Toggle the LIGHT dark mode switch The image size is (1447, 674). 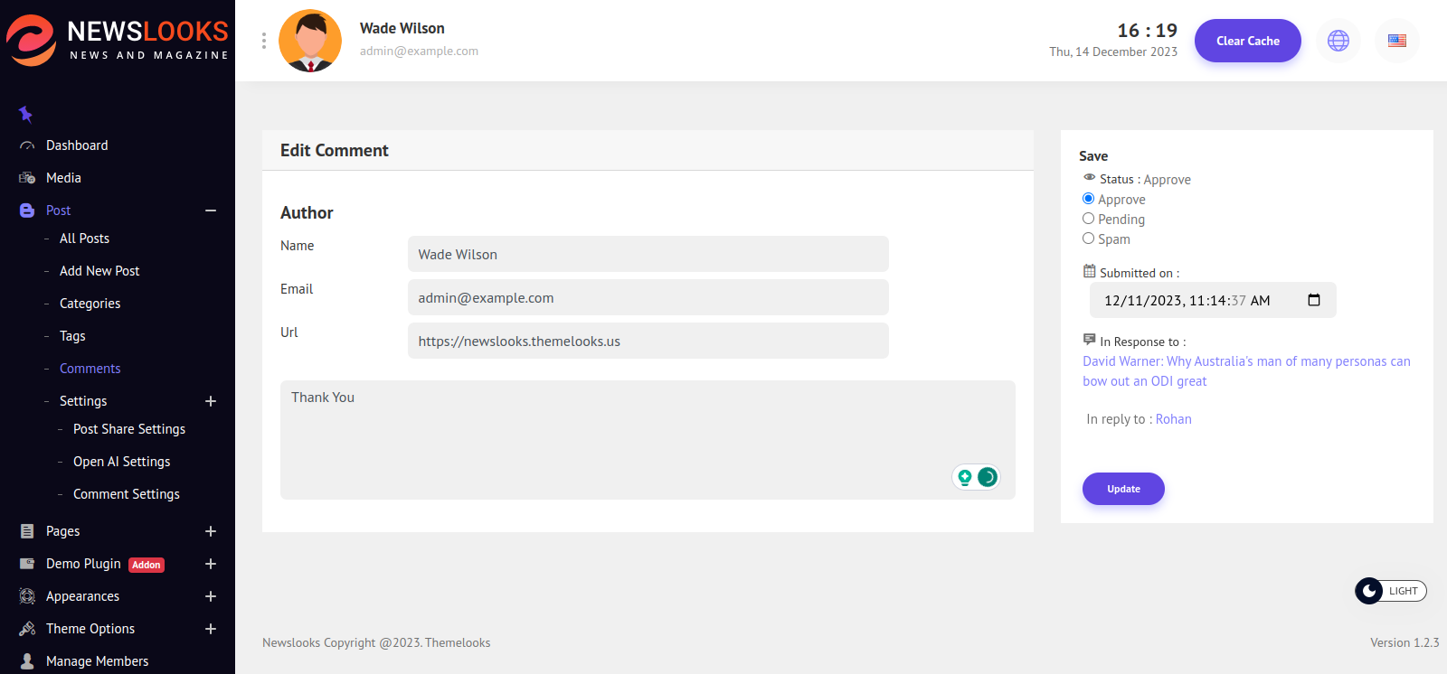click(x=1390, y=591)
